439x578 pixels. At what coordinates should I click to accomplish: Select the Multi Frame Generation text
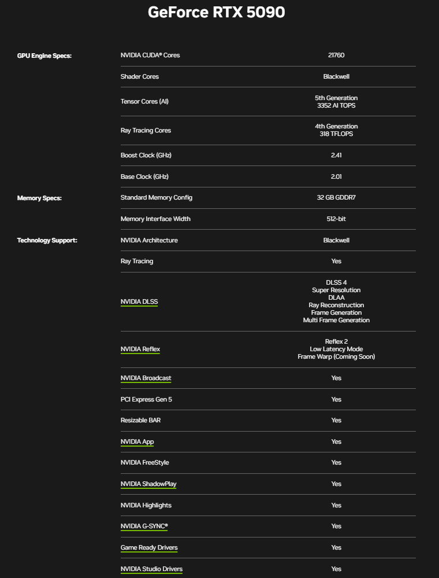point(336,320)
